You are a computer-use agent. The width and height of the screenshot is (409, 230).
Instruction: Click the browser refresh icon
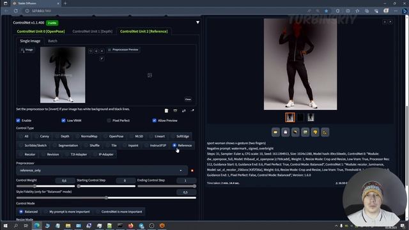pyautogui.click(x=16, y=11)
